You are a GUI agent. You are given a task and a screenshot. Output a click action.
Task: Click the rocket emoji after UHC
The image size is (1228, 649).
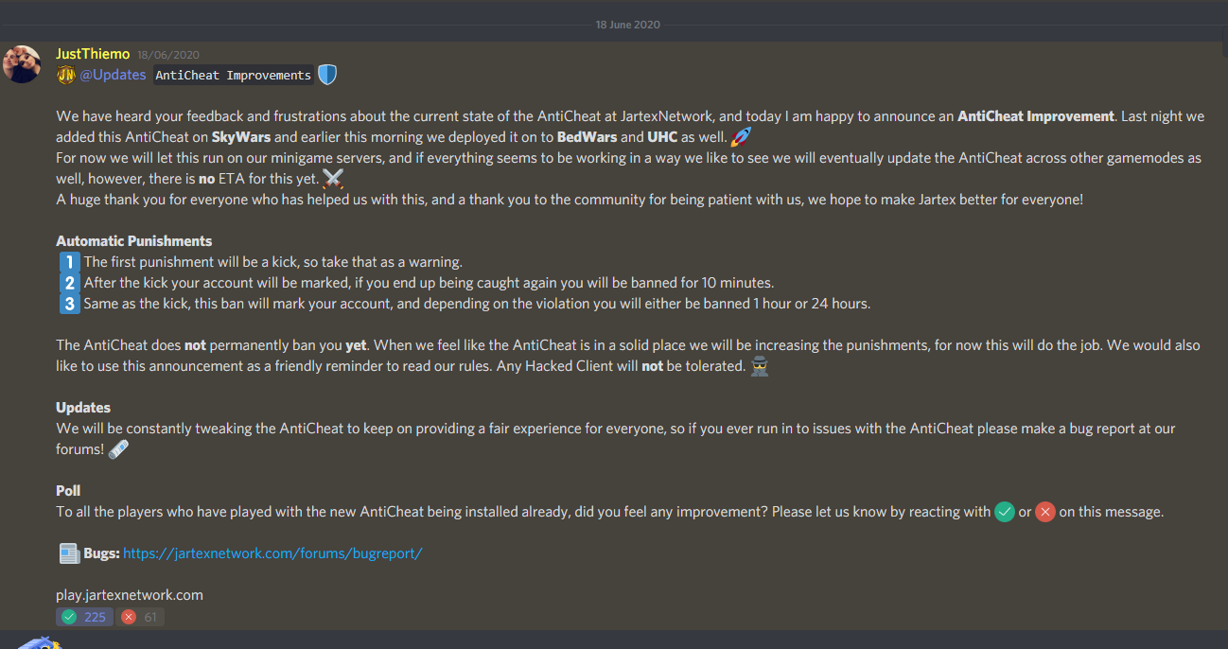[741, 137]
